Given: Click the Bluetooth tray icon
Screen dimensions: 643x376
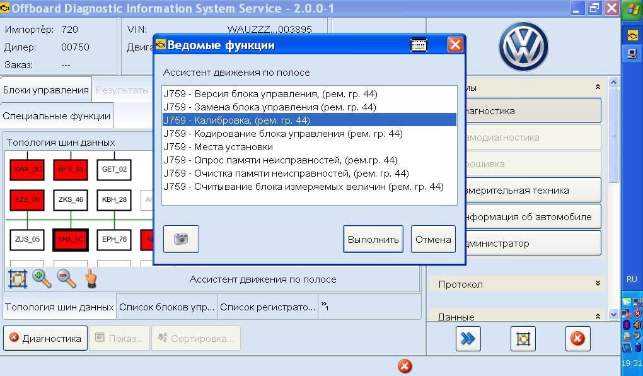Looking at the screenshot, I should 627,325.
